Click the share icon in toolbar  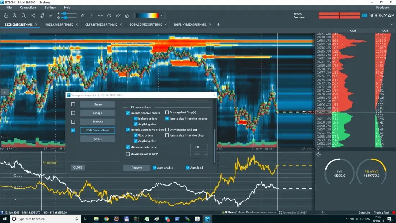pyautogui.click(x=33, y=15)
